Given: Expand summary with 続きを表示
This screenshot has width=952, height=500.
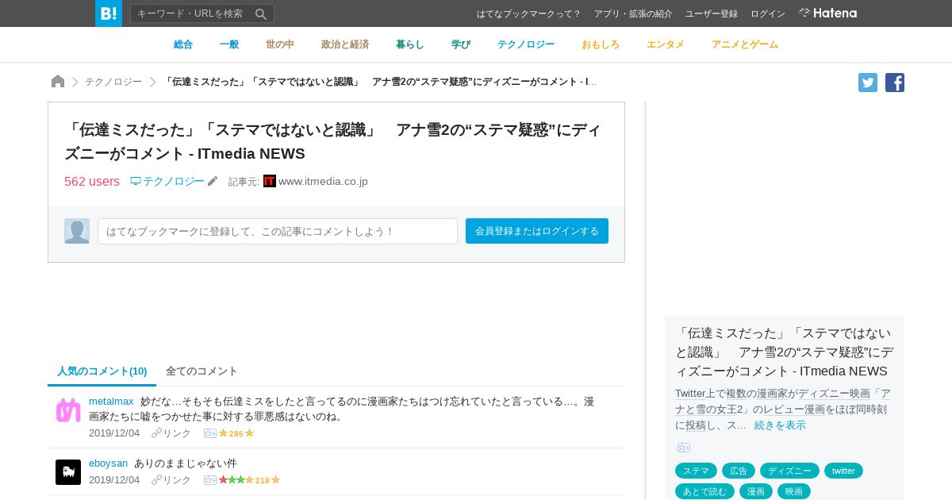Looking at the screenshot, I should pos(780,425).
